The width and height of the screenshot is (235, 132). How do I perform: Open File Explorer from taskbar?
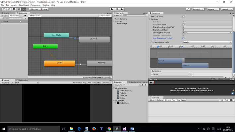[x=71, y=129]
